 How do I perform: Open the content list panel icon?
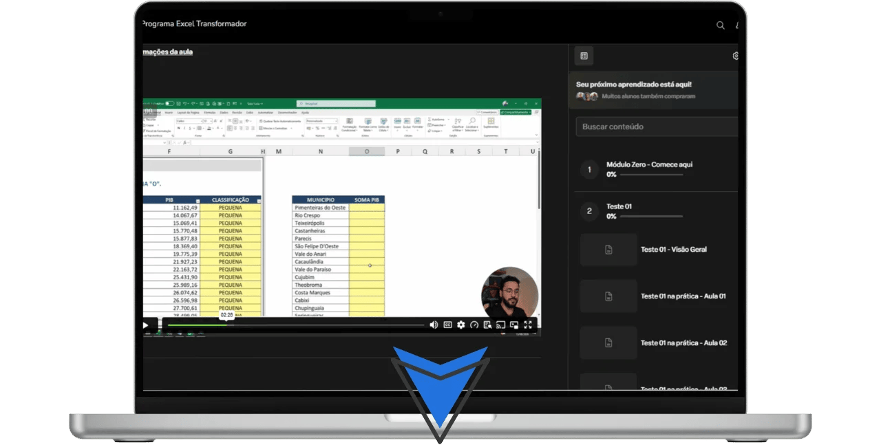(x=584, y=56)
